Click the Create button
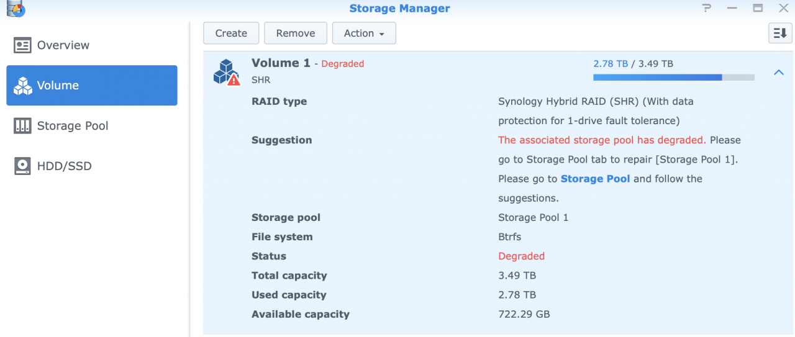 [x=231, y=34]
